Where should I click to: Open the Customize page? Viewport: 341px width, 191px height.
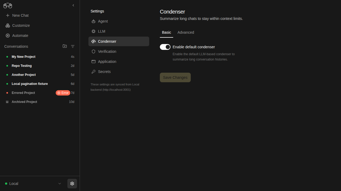(40, 25)
